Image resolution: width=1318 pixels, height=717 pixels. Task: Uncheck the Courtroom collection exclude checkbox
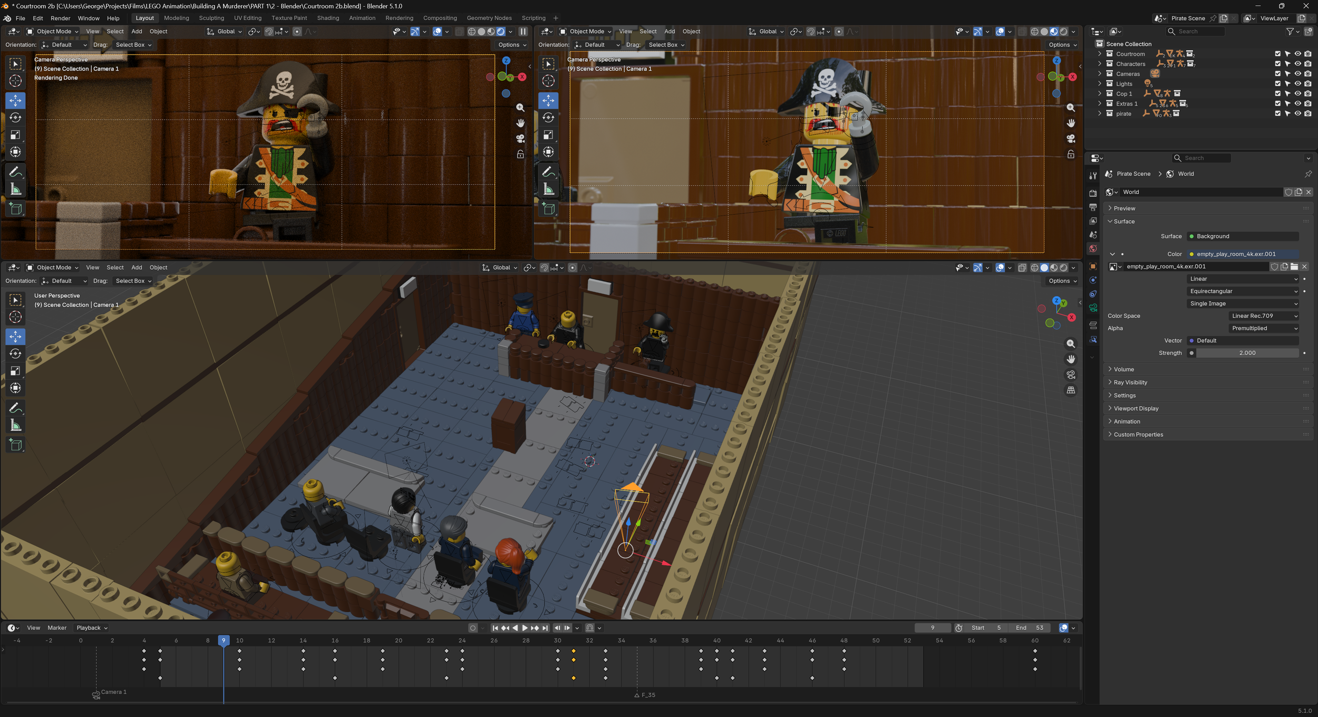(1277, 54)
